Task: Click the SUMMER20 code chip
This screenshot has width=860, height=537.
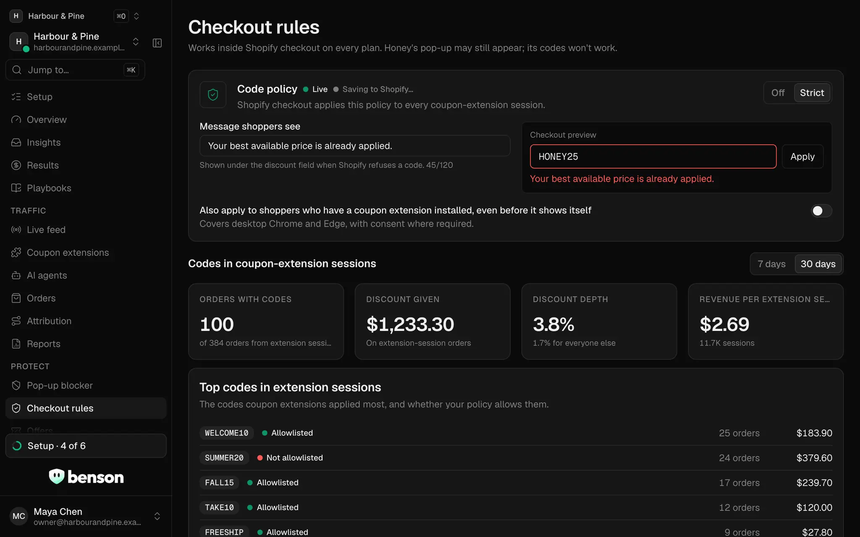Action: click(x=224, y=458)
